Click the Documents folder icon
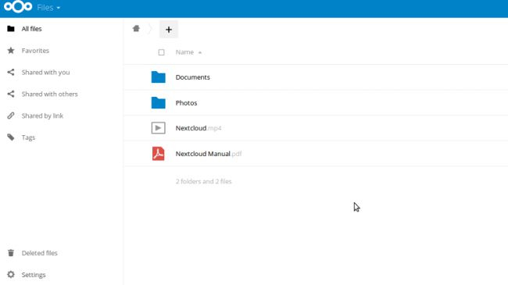Viewport: 508px width, 285px height. (159, 77)
